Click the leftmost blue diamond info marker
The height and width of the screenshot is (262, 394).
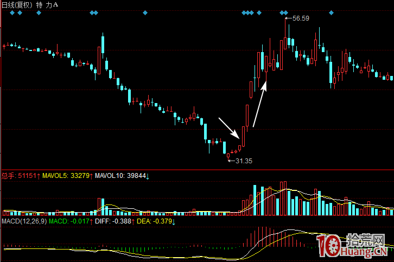(12, 13)
